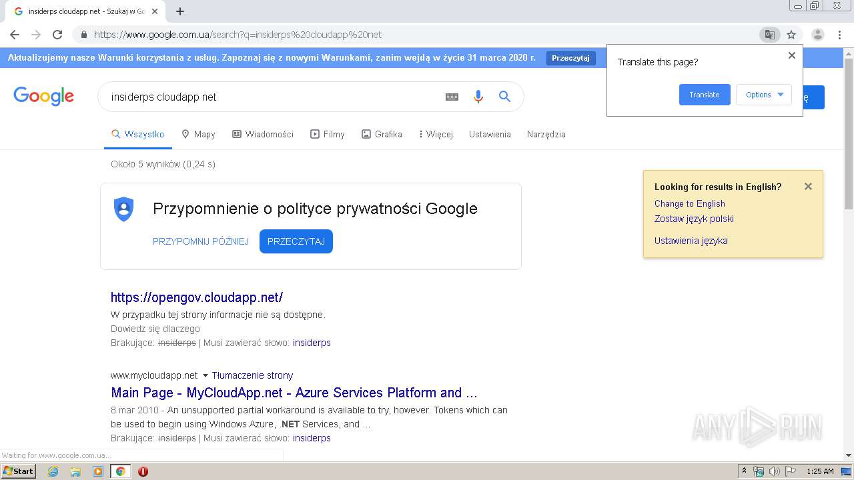Click the browser back arrow
Viewport: 854px width, 480px height.
click(x=15, y=35)
